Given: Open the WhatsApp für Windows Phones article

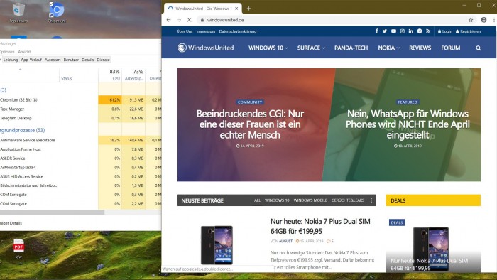Looking at the screenshot, I should click(408, 124).
